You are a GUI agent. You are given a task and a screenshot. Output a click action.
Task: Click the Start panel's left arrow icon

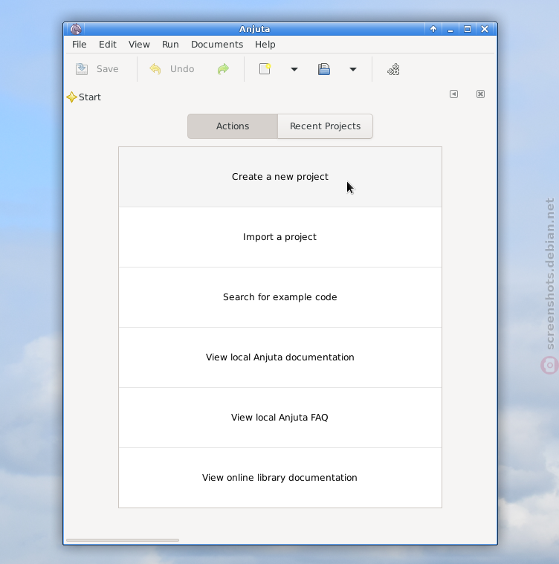coord(453,94)
